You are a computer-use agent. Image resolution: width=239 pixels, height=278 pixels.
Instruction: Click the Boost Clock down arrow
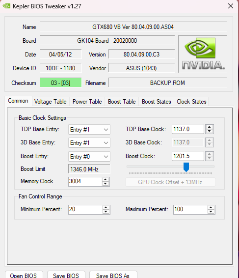pos(210,158)
